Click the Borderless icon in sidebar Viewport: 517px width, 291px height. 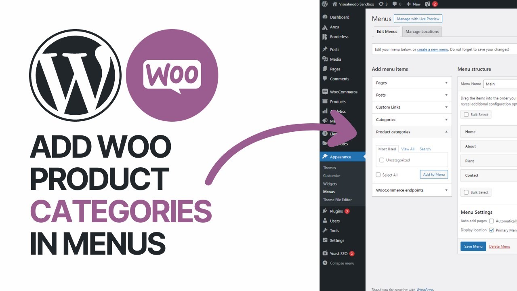pyautogui.click(x=325, y=37)
